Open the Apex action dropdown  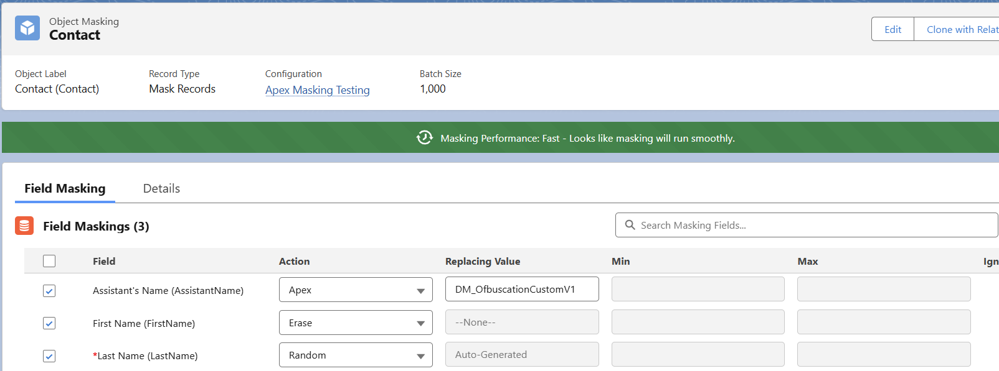pos(356,290)
